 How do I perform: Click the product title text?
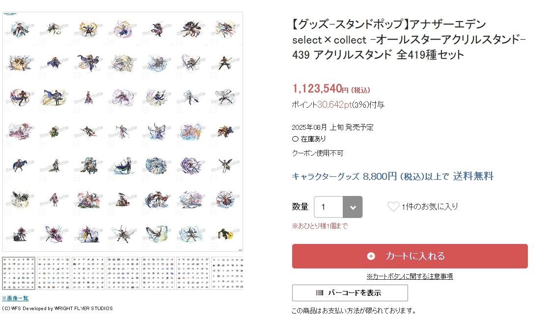pos(409,39)
